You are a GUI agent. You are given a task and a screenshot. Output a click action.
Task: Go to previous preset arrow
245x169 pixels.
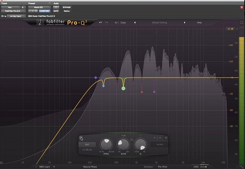pos(135,22)
